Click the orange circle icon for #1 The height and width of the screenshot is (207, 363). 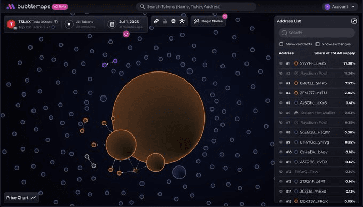pos(296,63)
